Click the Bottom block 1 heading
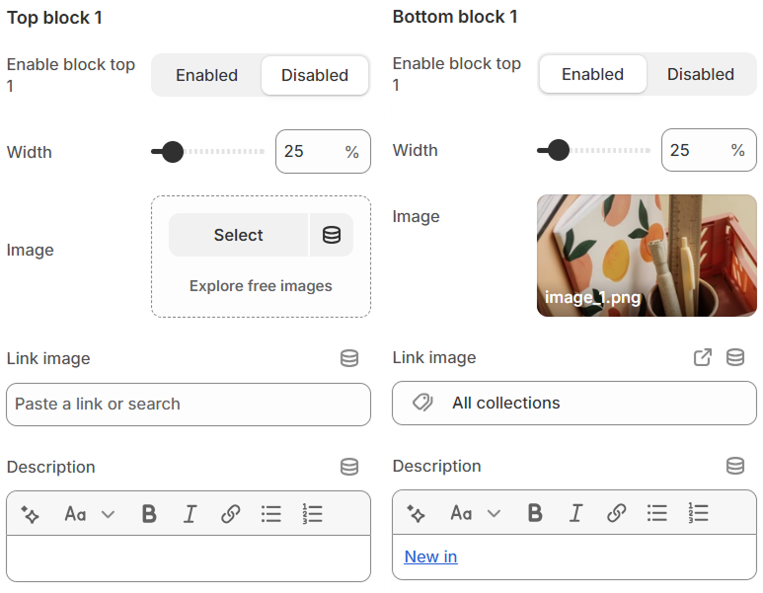 [x=455, y=17]
